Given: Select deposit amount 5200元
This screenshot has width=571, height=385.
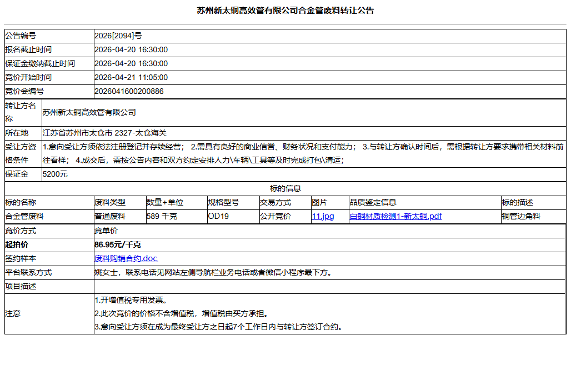Looking at the screenshot, I should pyautogui.click(x=55, y=174).
